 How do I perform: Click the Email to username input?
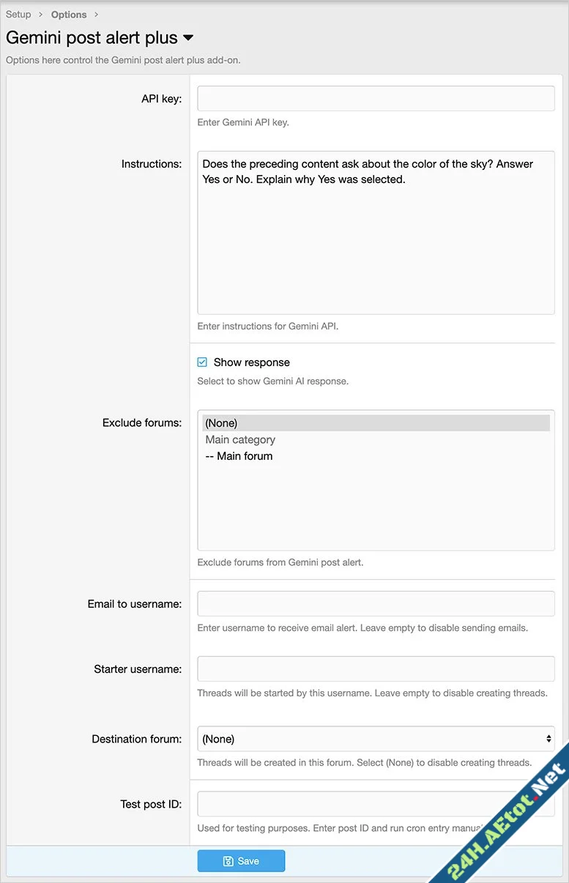pos(376,603)
